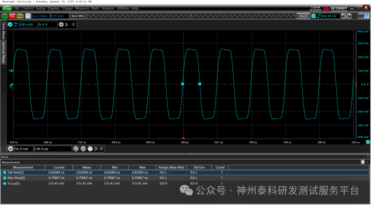The width and height of the screenshot is (371, 205).
Task: Click the green Scope logo button
Action: (7, 8)
